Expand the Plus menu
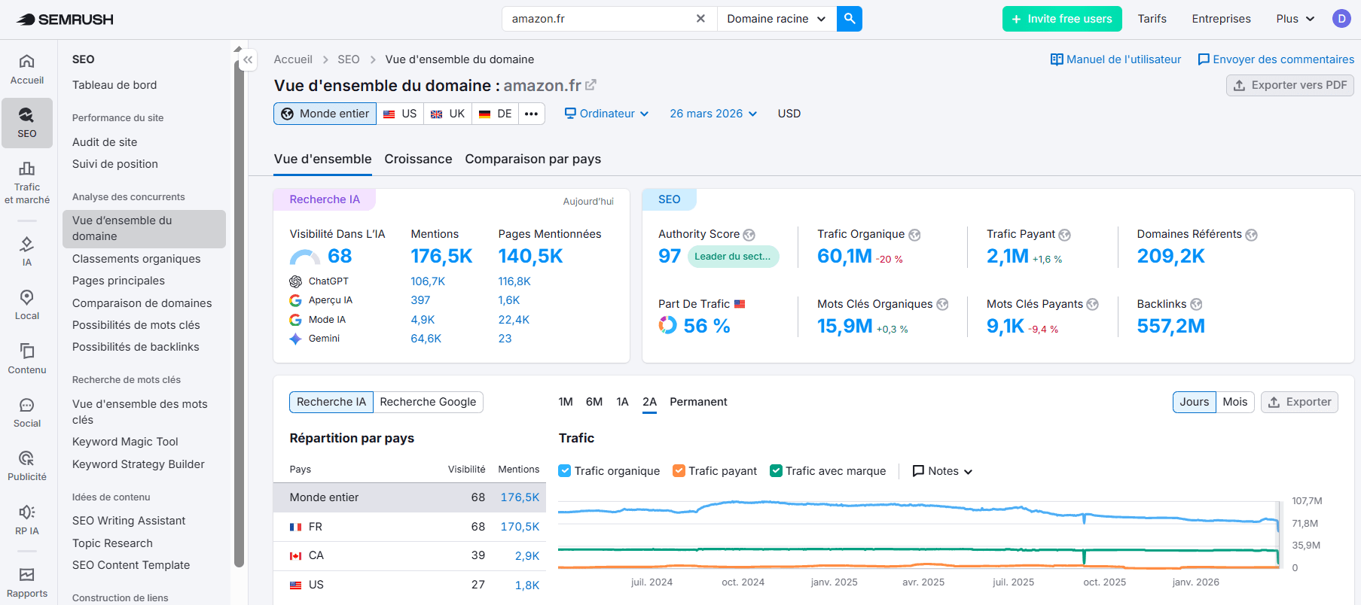 (x=1295, y=19)
